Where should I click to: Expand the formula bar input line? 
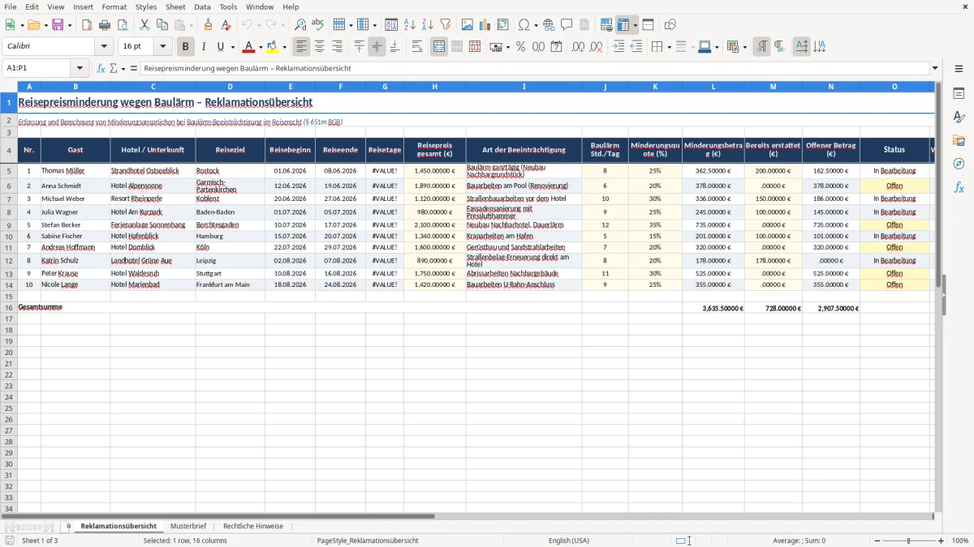tap(935, 69)
